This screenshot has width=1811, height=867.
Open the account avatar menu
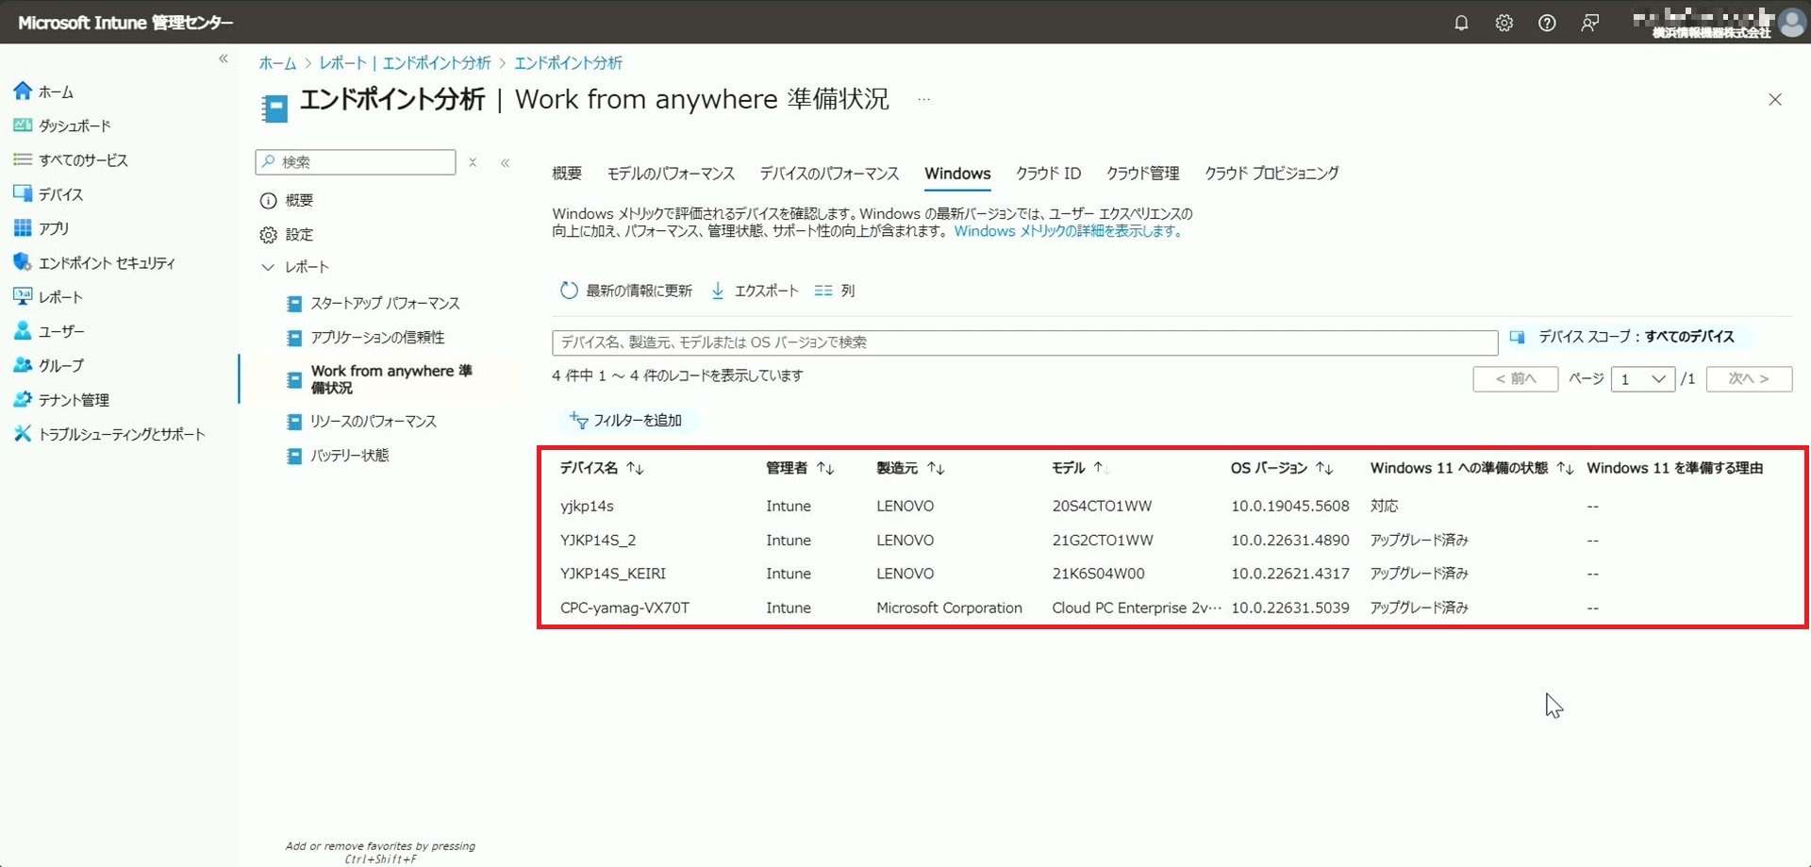click(1791, 22)
